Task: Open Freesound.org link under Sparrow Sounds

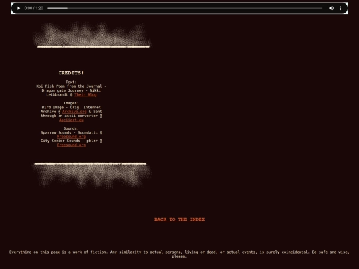Action: [71, 137]
